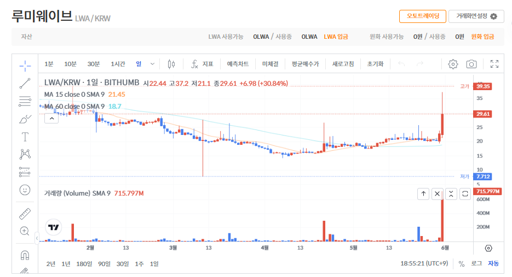Click the 거래량 (Volume) indicator legend

77,193
